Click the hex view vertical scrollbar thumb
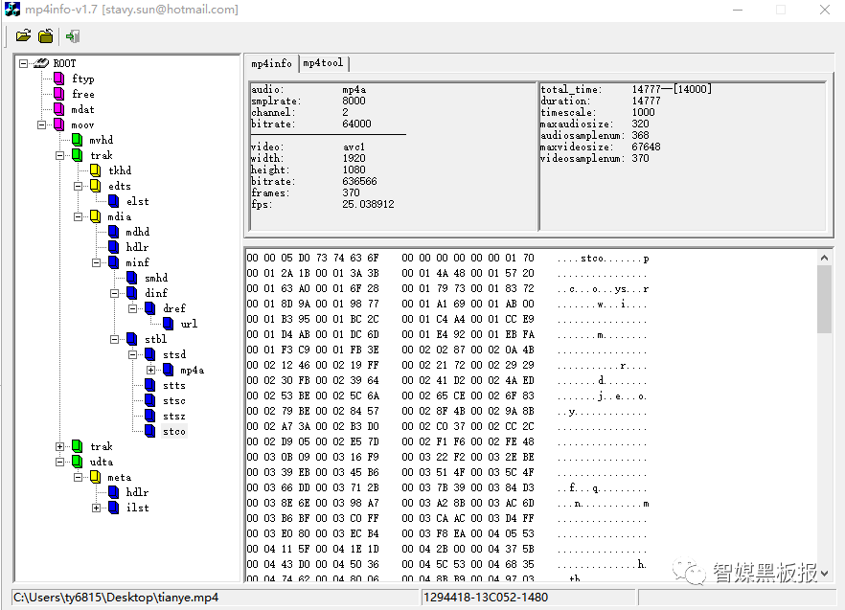The height and width of the screenshot is (610, 845). [x=824, y=299]
